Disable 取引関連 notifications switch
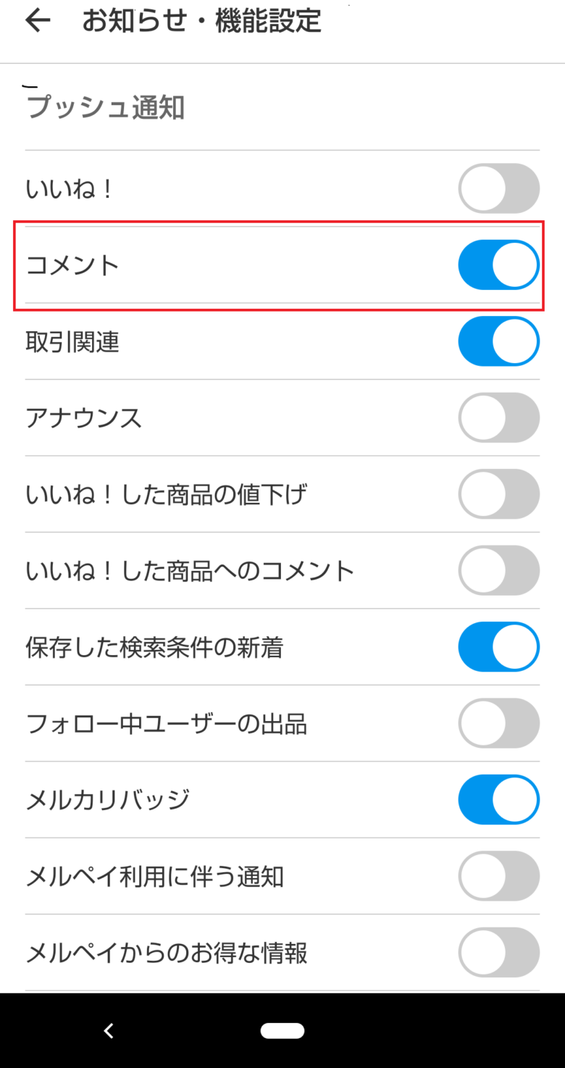565x1068 pixels. (498, 341)
